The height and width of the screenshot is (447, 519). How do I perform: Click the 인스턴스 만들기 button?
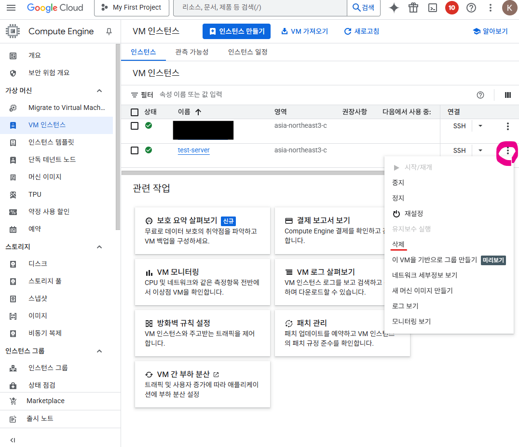coord(236,31)
